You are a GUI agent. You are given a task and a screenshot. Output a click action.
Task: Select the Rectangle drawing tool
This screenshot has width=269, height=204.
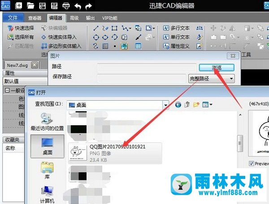tap(114, 28)
